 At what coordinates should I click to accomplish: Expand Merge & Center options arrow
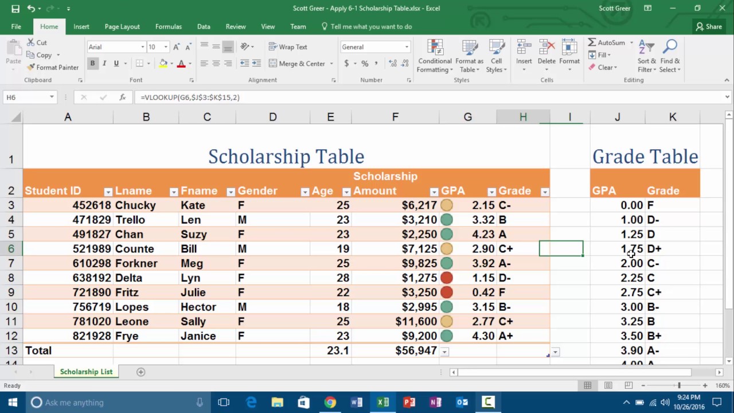331,64
